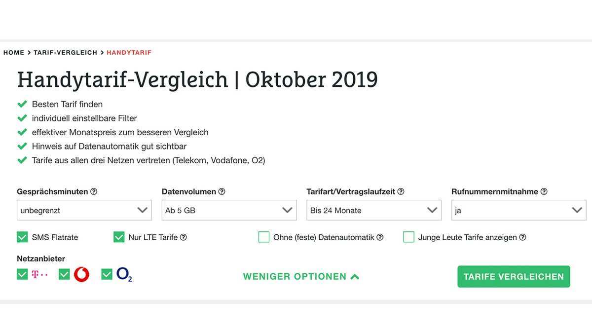Viewport: 592px width, 333px height.
Task: Click the O2 network logo
Action: coord(124,274)
